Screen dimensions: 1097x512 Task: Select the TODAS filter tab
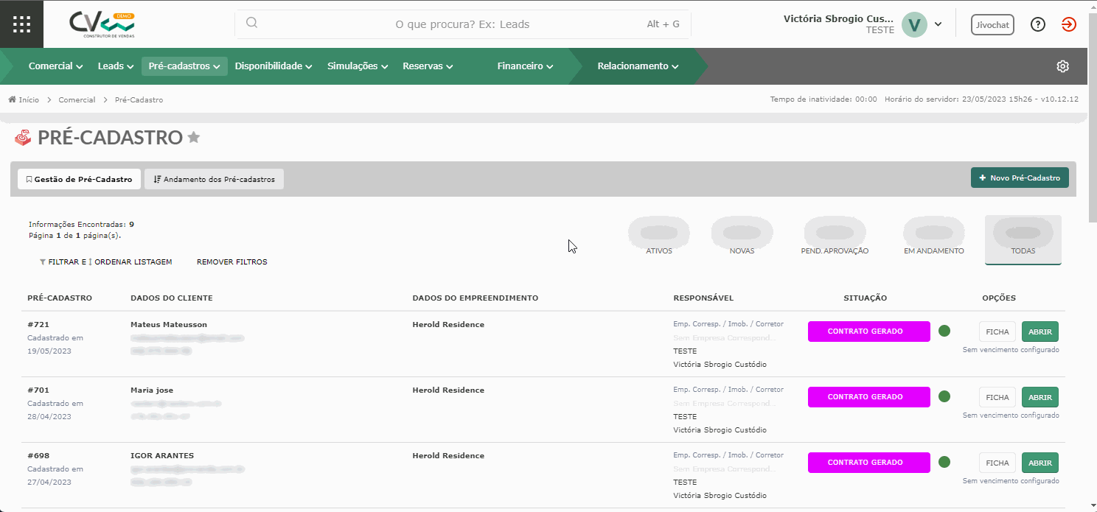pos(1023,239)
